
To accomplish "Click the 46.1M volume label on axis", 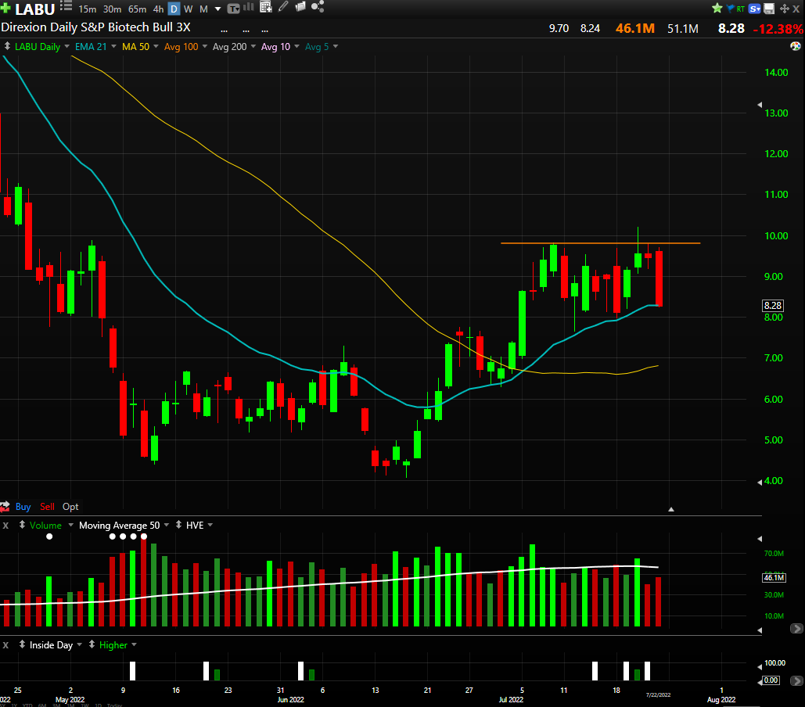I will click(774, 578).
